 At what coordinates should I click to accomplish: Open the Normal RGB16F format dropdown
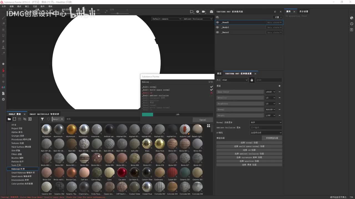[x=270, y=109]
